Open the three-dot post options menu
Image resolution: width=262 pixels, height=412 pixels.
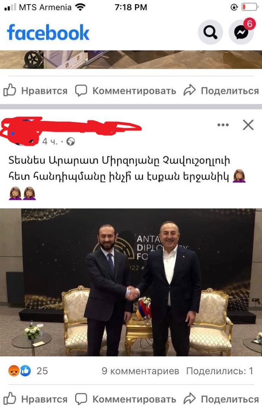click(223, 125)
